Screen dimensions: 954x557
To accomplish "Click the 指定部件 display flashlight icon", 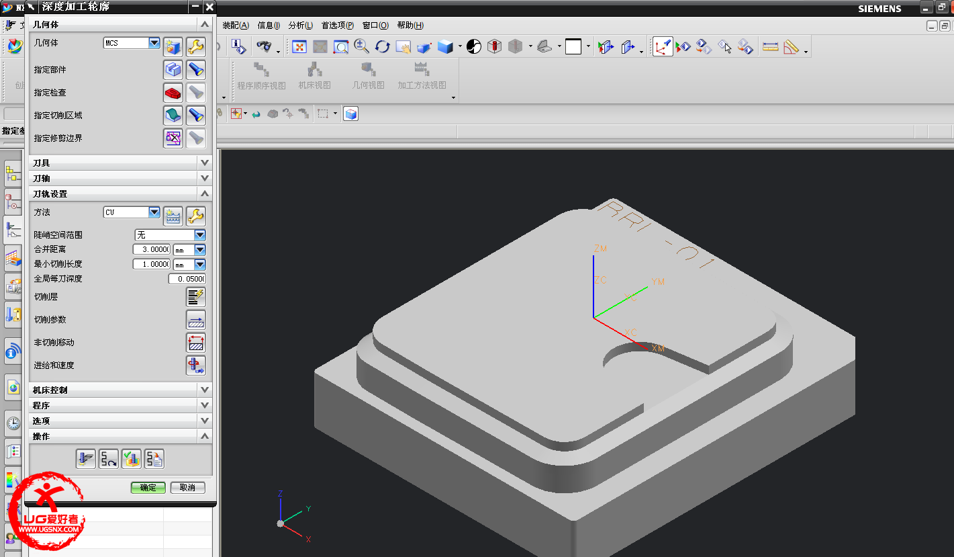I will 195,69.
